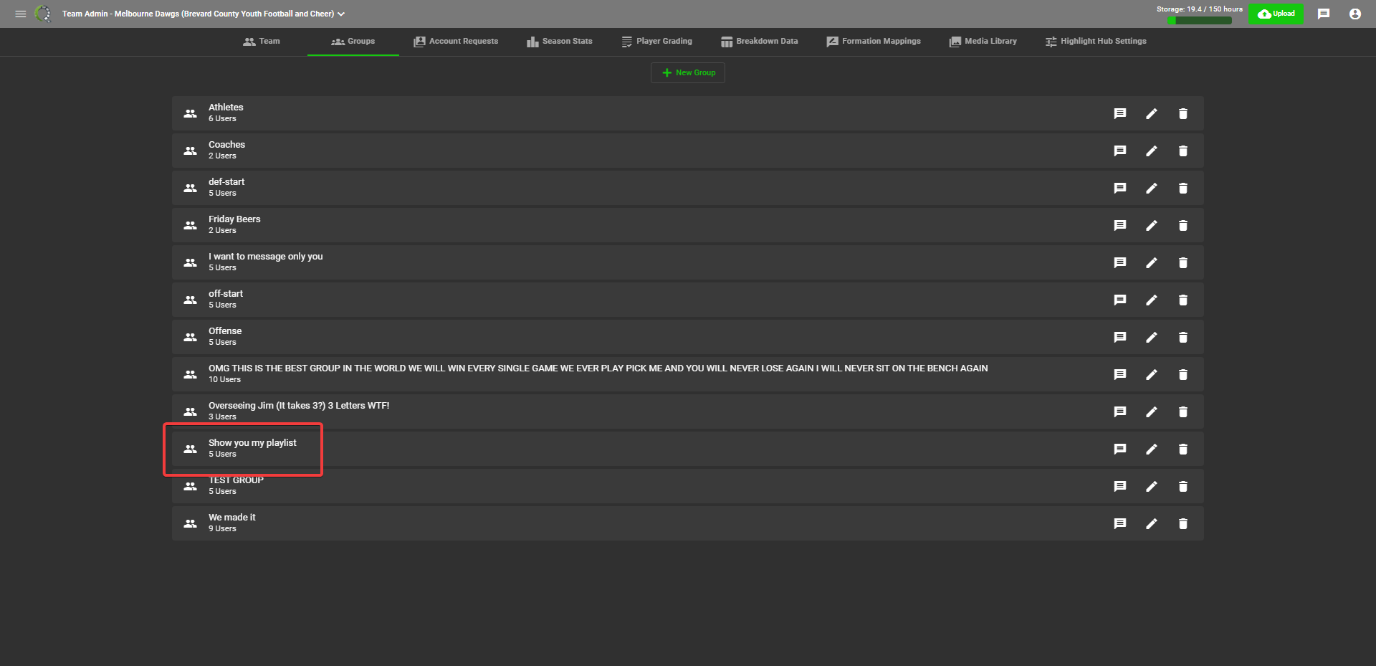Click the '10 Users' count text
This screenshot has height=666, width=1376.
(x=224, y=380)
